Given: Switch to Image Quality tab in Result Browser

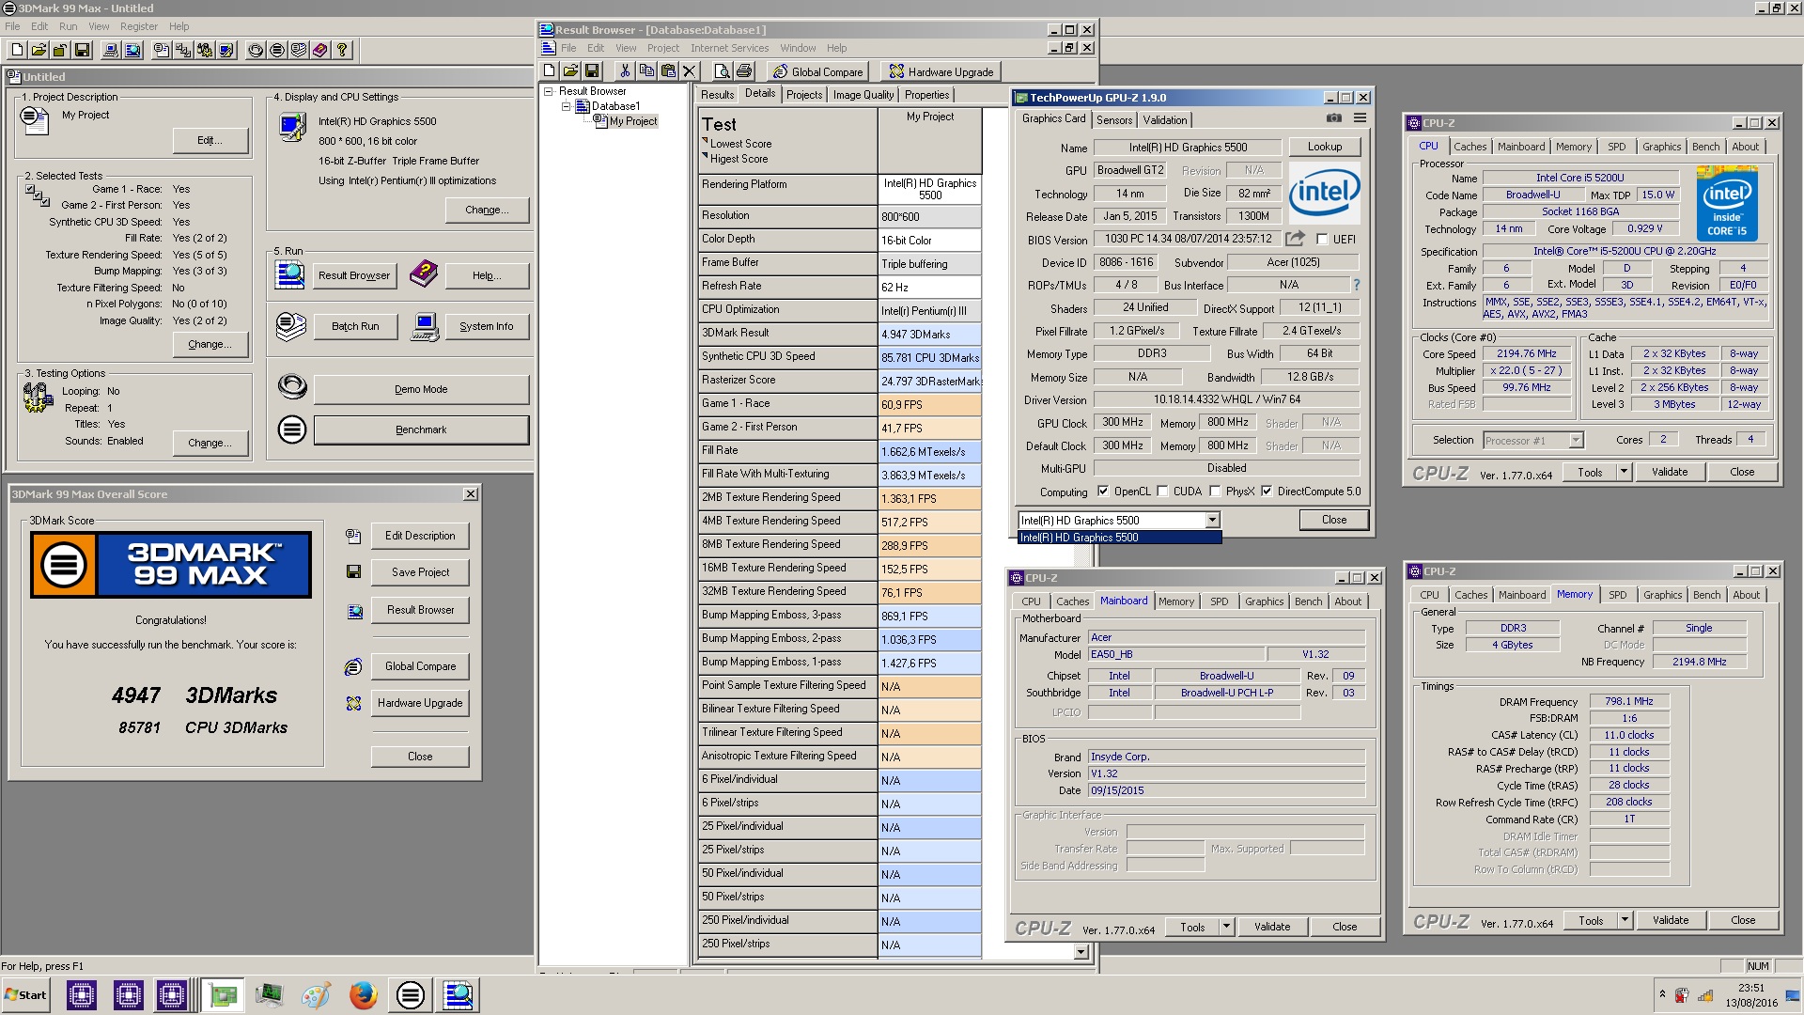Looking at the screenshot, I should click(863, 95).
